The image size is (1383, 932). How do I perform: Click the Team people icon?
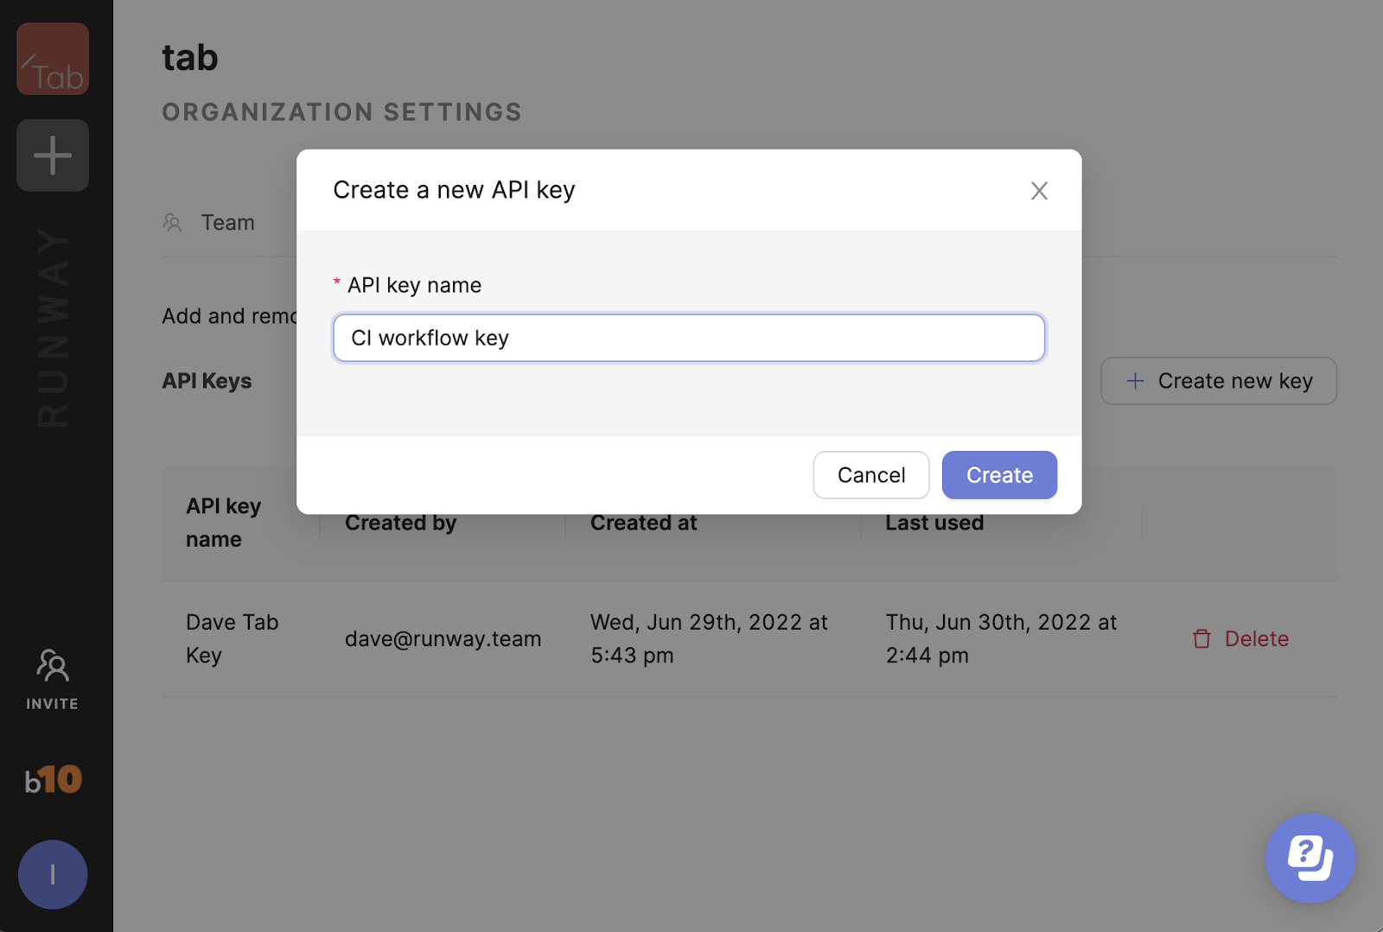(173, 223)
